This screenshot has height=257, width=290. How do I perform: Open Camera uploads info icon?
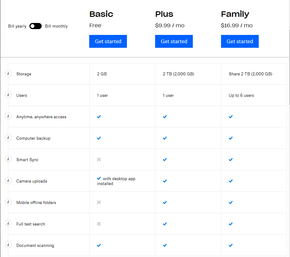pyautogui.click(x=8, y=181)
